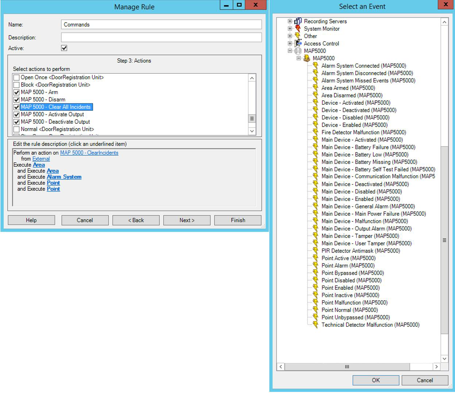The width and height of the screenshot is (455, 393).
Task: Confirm event selection with OK
Action: click(x=376, y=380)
